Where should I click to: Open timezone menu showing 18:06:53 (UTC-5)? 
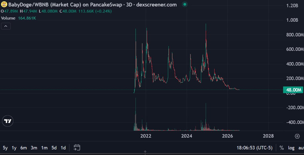(254, 148)
